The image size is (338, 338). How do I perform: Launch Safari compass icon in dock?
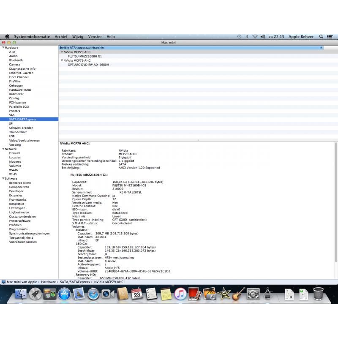pyautogui.click(x=93, y=294)
